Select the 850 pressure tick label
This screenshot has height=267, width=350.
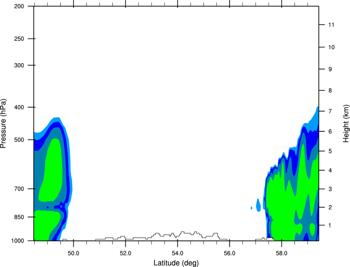pos(19,217)
